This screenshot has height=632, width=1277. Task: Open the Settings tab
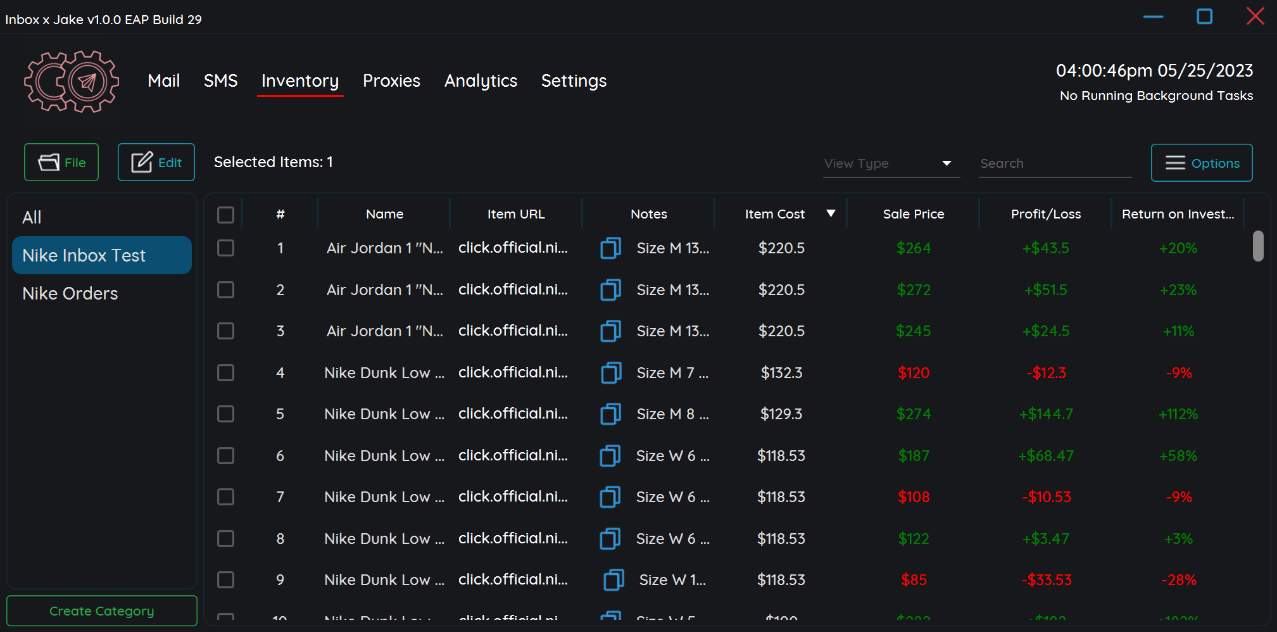[574, 80]
